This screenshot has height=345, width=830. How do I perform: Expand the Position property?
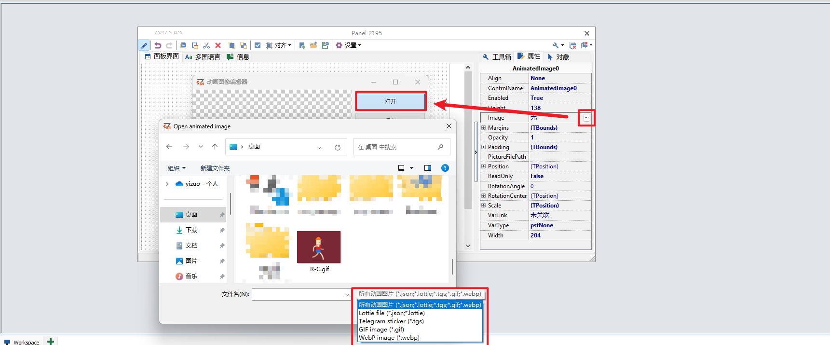[x=483, y=166]
